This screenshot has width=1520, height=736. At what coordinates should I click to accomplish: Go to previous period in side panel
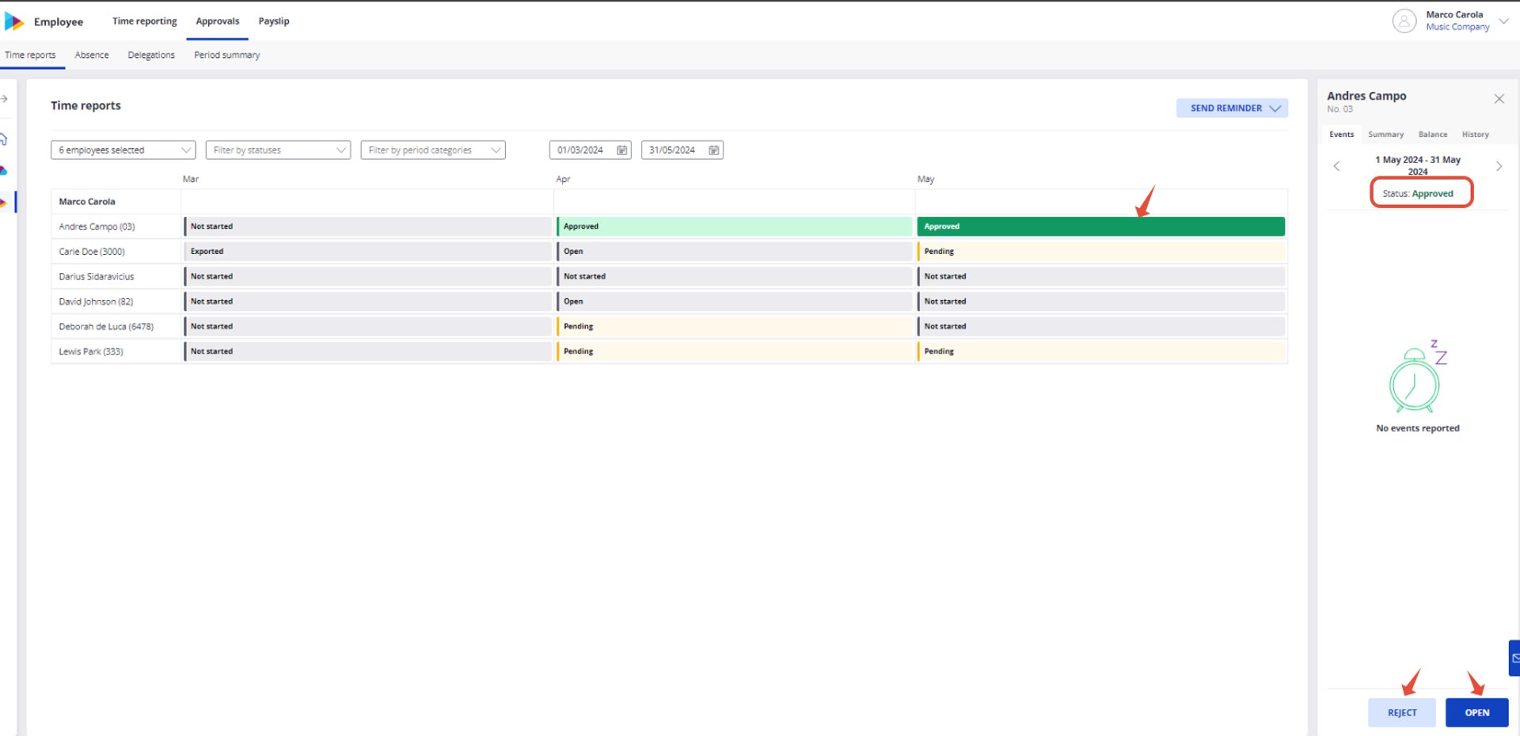1336,166
